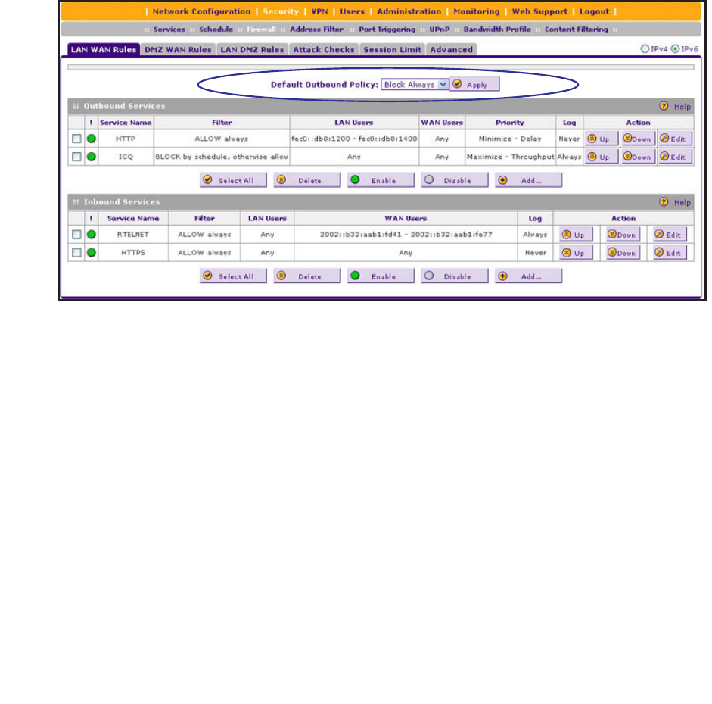Click green status icon of ICQ rule
Screen dimensions: 712x704
[92, 157]
